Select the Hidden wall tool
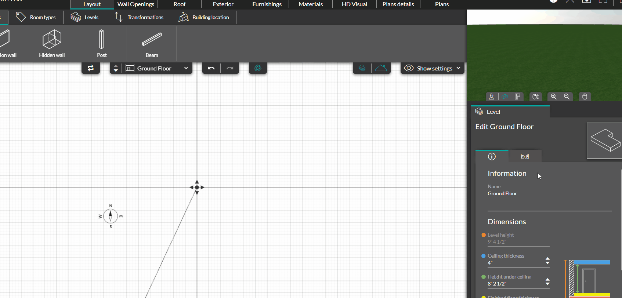622x298 pixels. [52, 44]
